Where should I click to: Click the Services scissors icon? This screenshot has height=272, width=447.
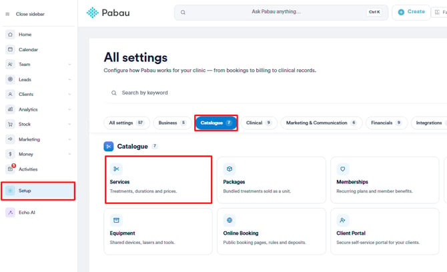pyautogui.click(x=116, y=169)
